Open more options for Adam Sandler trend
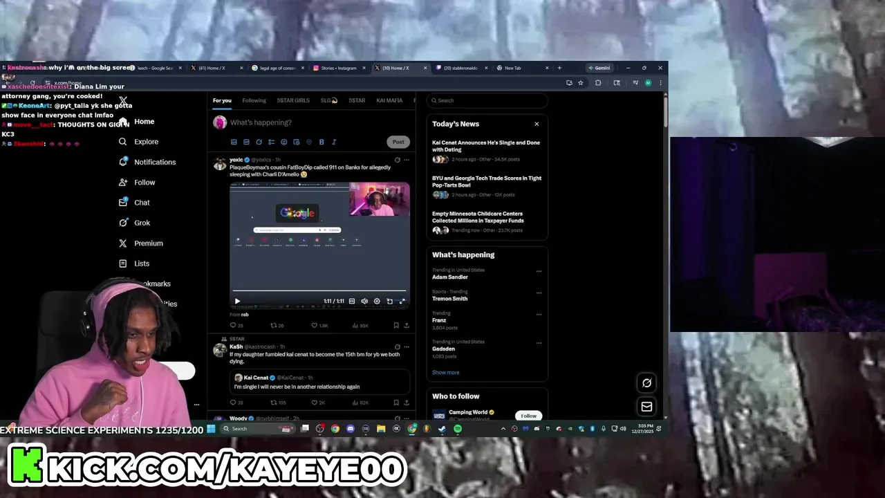The image size is (885, 498). pyautogui.click(x=539, y=271)
